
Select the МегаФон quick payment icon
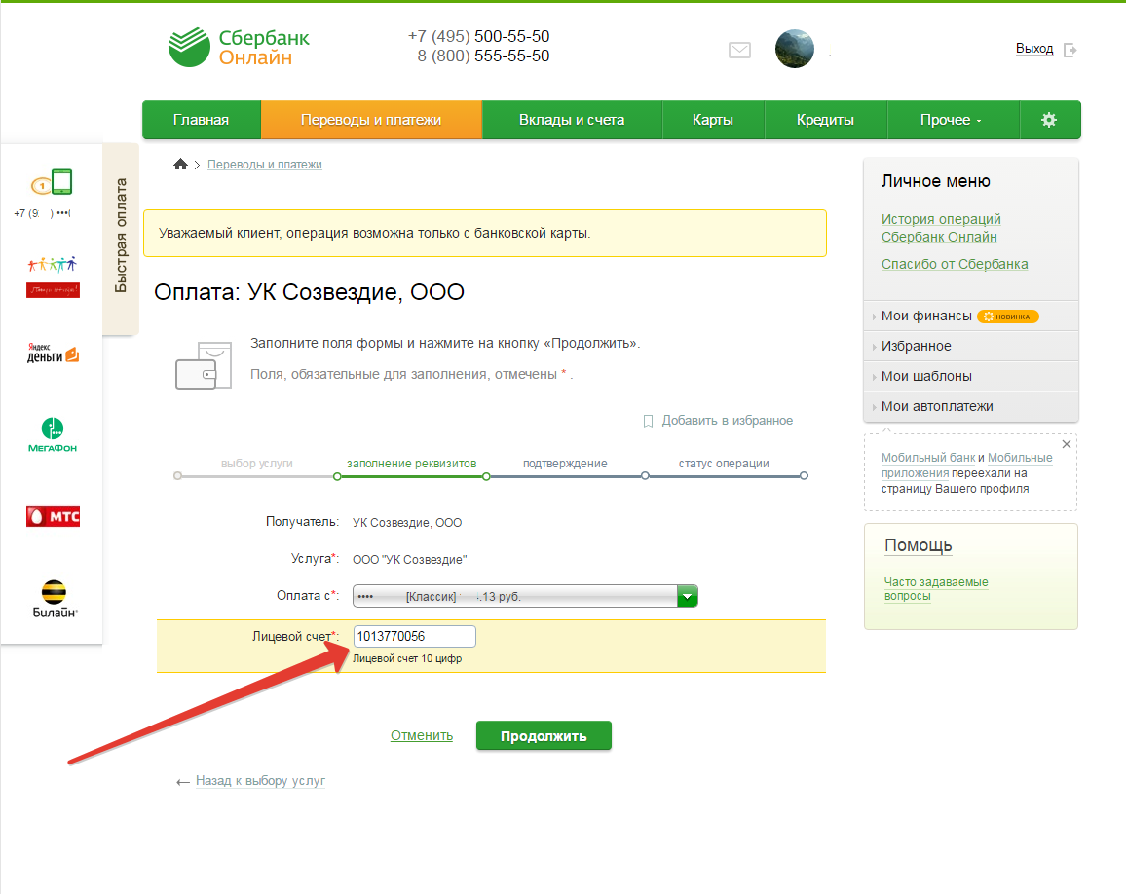53,435
